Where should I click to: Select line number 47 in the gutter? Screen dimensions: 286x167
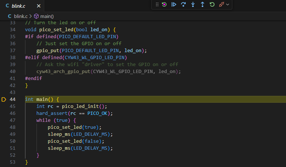coord(13,120)
